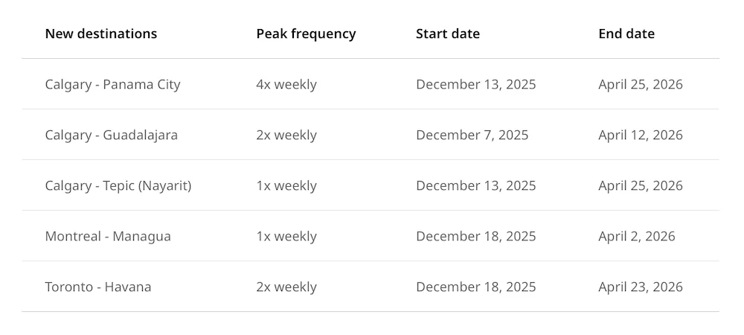Click the April 23, 2026 end date
Viewport: 744px width, 335px height.
pos(641,287)
